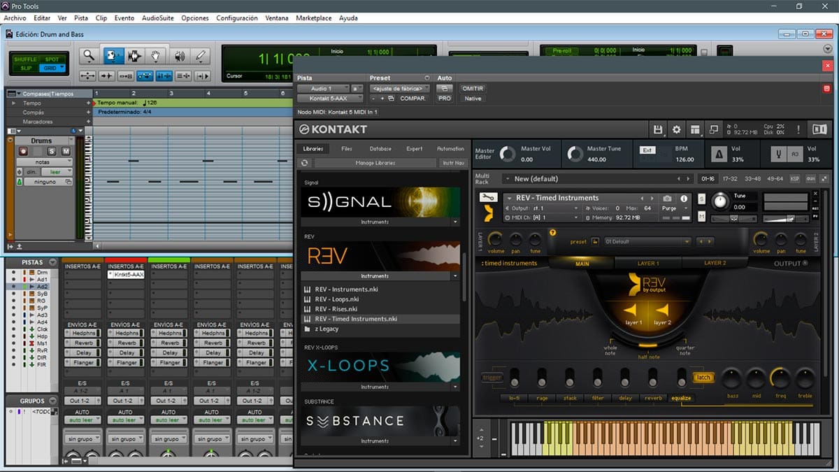Switch to the Automation tab
The height and width of the screenshot is (472, 839).
450,148
